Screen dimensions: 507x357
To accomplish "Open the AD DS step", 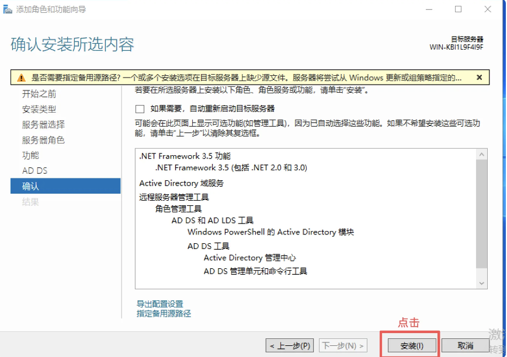I will click(x=34, y=171).
